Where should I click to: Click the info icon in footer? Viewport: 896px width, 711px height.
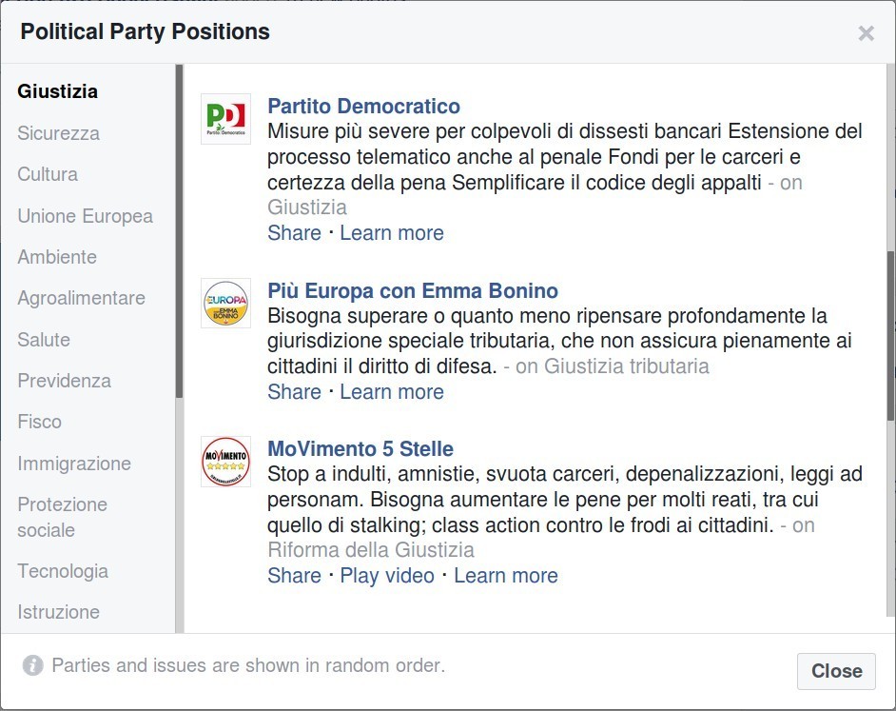(33, 665)
